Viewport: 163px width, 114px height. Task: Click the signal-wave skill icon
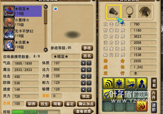pyautogui.click(x=108, y=83)
